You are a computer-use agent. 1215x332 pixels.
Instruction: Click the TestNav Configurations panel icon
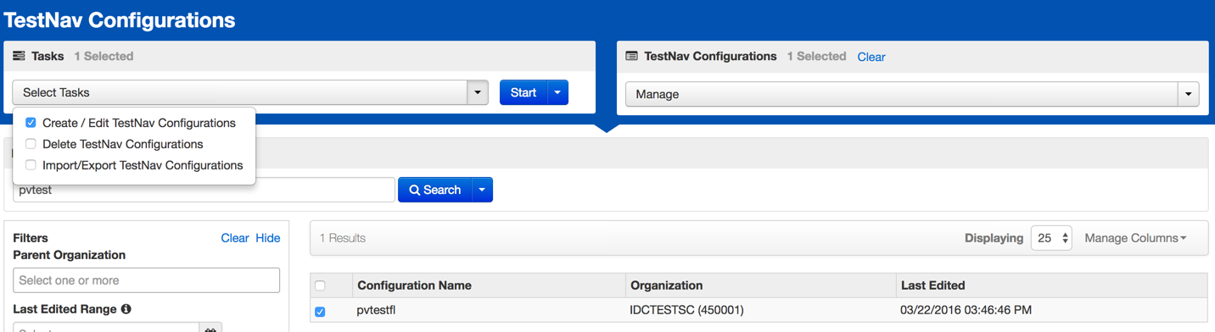click(631, 56)
